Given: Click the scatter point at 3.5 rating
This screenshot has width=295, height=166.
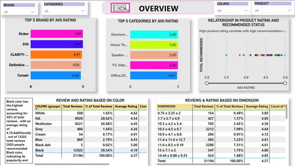Looking at the screenshot, I should (226, 55).
